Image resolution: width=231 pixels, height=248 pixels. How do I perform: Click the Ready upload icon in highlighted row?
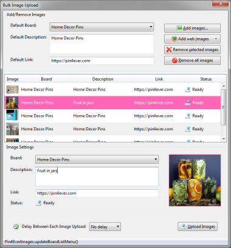tap(188, 102)
